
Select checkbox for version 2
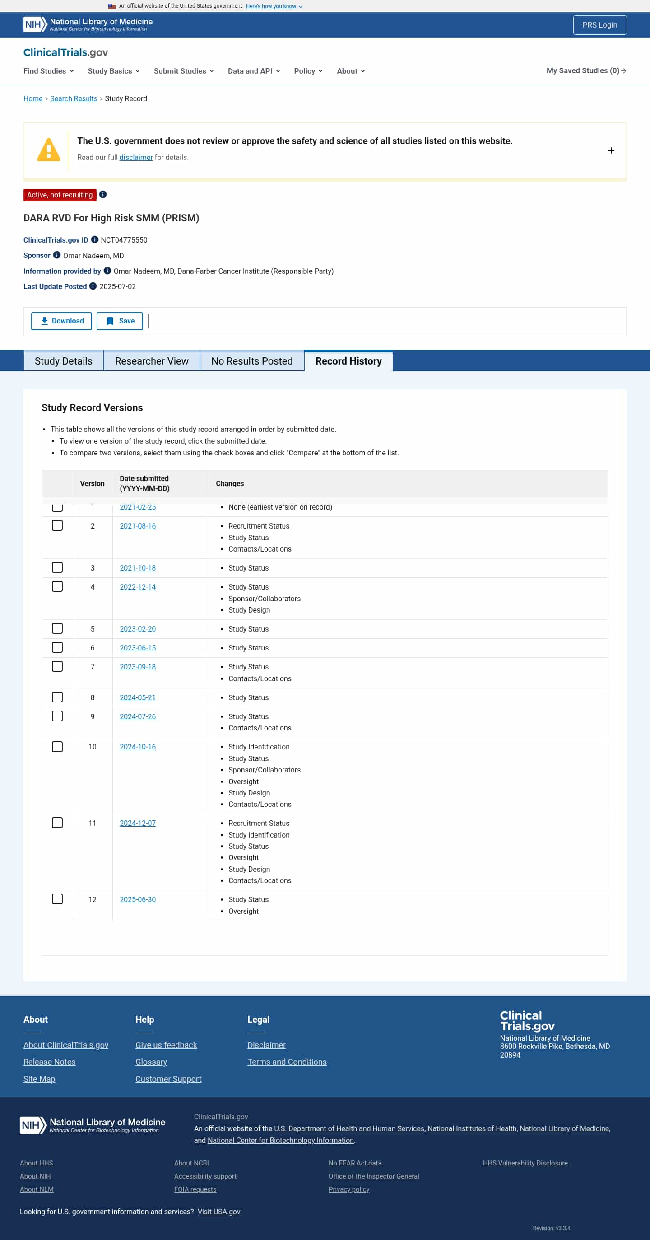click(57, 526)
